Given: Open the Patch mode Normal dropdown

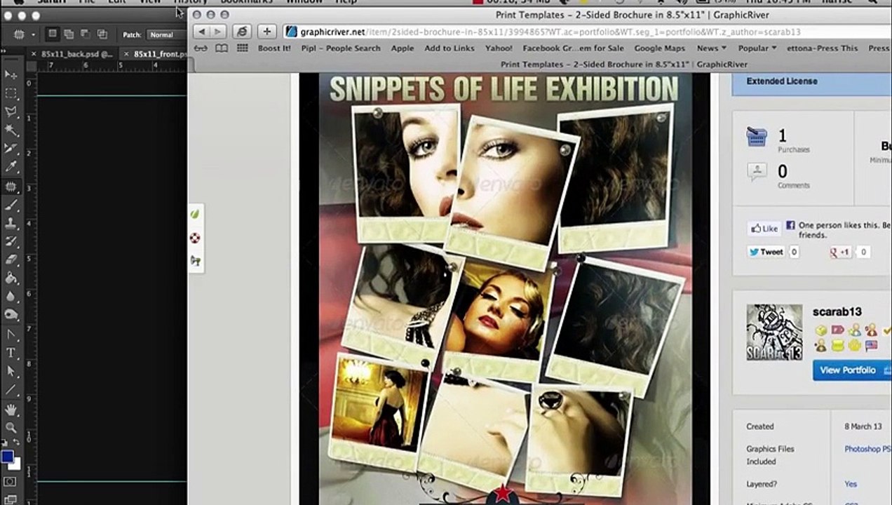Looking at the screenshot, I should (167, 34).
